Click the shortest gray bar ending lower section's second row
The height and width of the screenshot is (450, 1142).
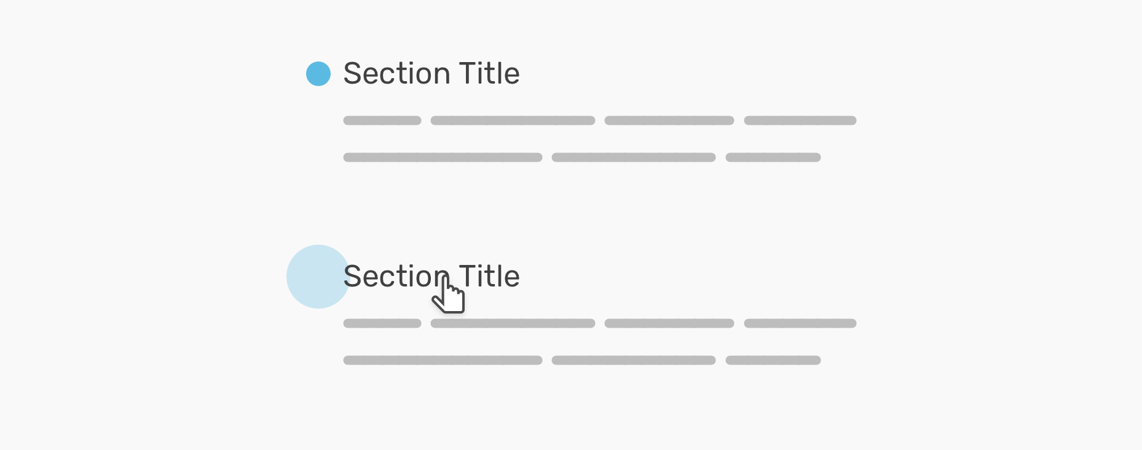click(773, 360)
